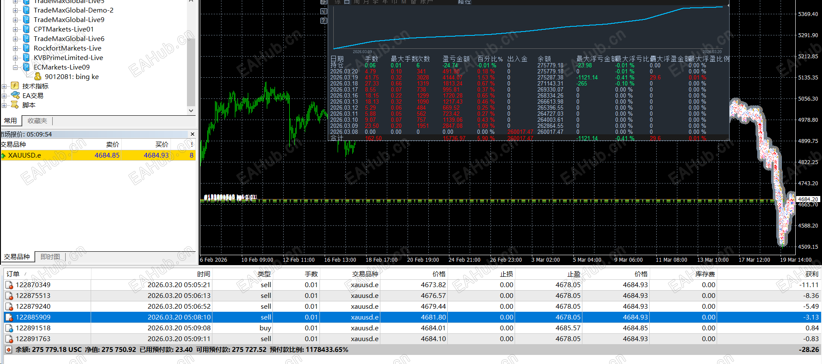Screen dimensions: 822x364
Task: Select the TradeMaxGlobal-Demo-2 server icon
Action: [26, 10]
